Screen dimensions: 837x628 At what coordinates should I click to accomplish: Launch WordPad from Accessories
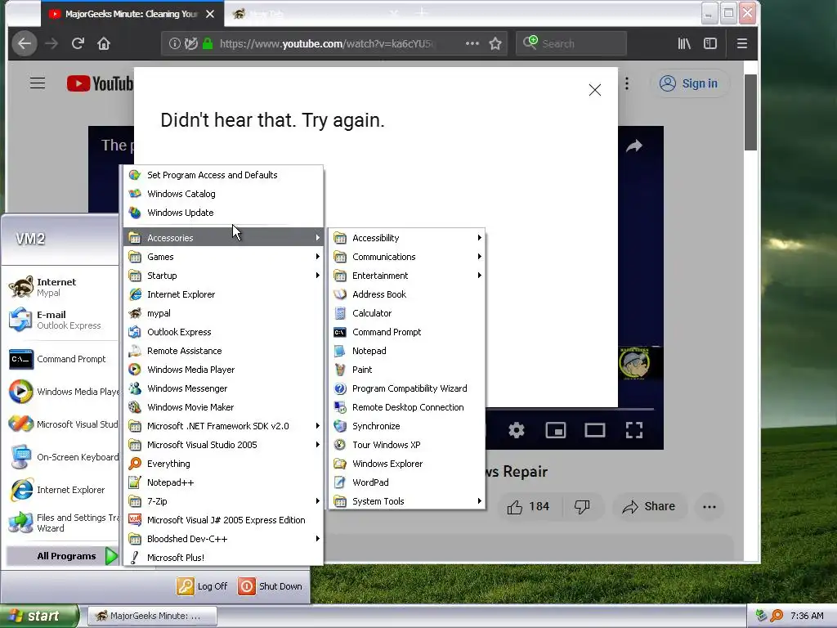406,482
